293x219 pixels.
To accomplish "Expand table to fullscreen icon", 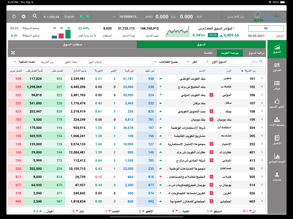I will click(13, 53).
